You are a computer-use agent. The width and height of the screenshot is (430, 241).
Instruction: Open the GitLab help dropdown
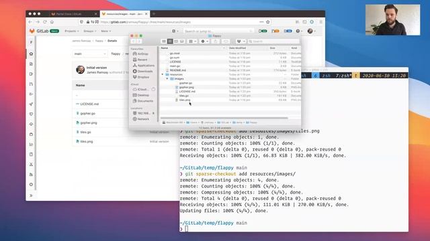299,31
